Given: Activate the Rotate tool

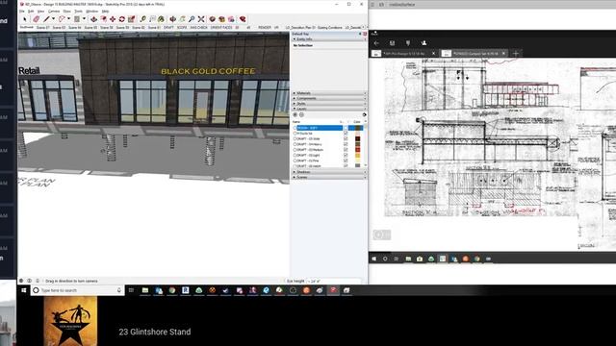Looking at the screenshot, I should click(x=122, y=19).
